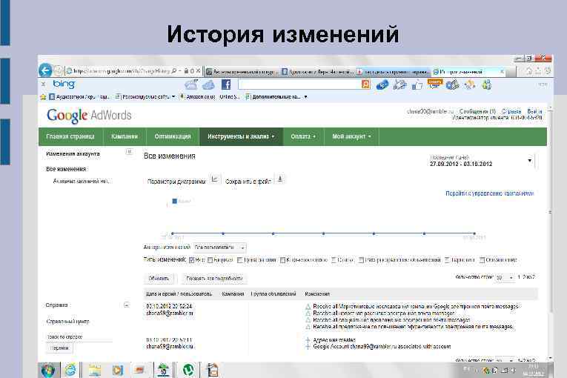Switch to third browser tab
Image resolution: width=567 pixels, height=378 pixels.
tap(393, 72)
